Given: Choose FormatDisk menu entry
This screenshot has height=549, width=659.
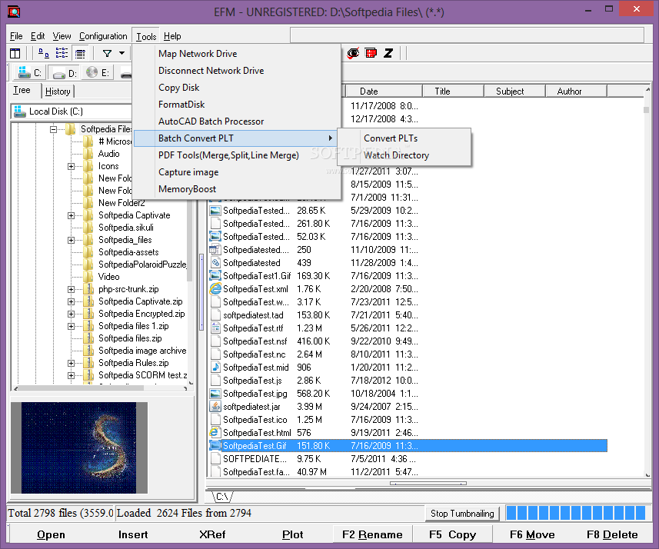Looking at the screenshot, I should click(x=236, y=105).
